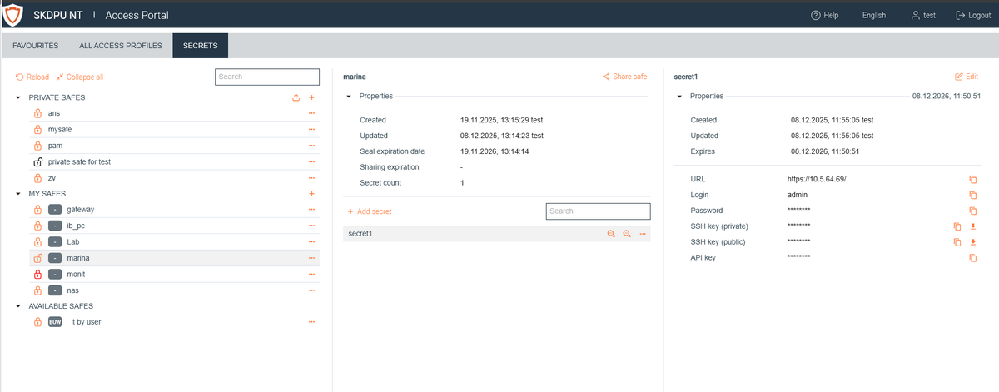Click the unlocked lock icon of private safe for test
The height and width of the screenshot is (392, 999).
click(37, 161)
